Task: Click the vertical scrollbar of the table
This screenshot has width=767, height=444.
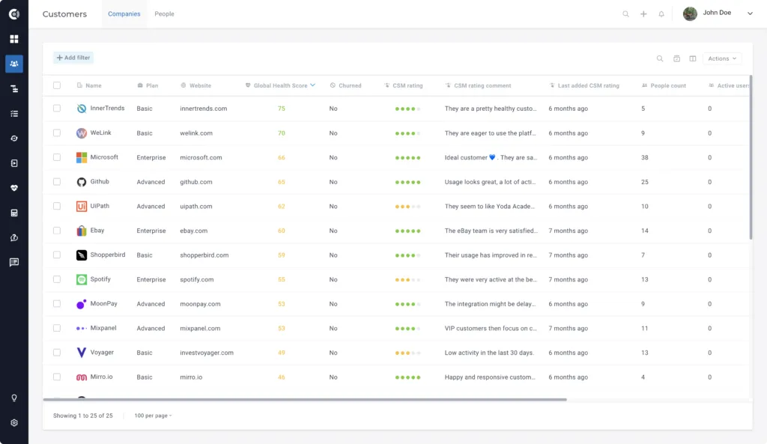Action: coord(751,157)
